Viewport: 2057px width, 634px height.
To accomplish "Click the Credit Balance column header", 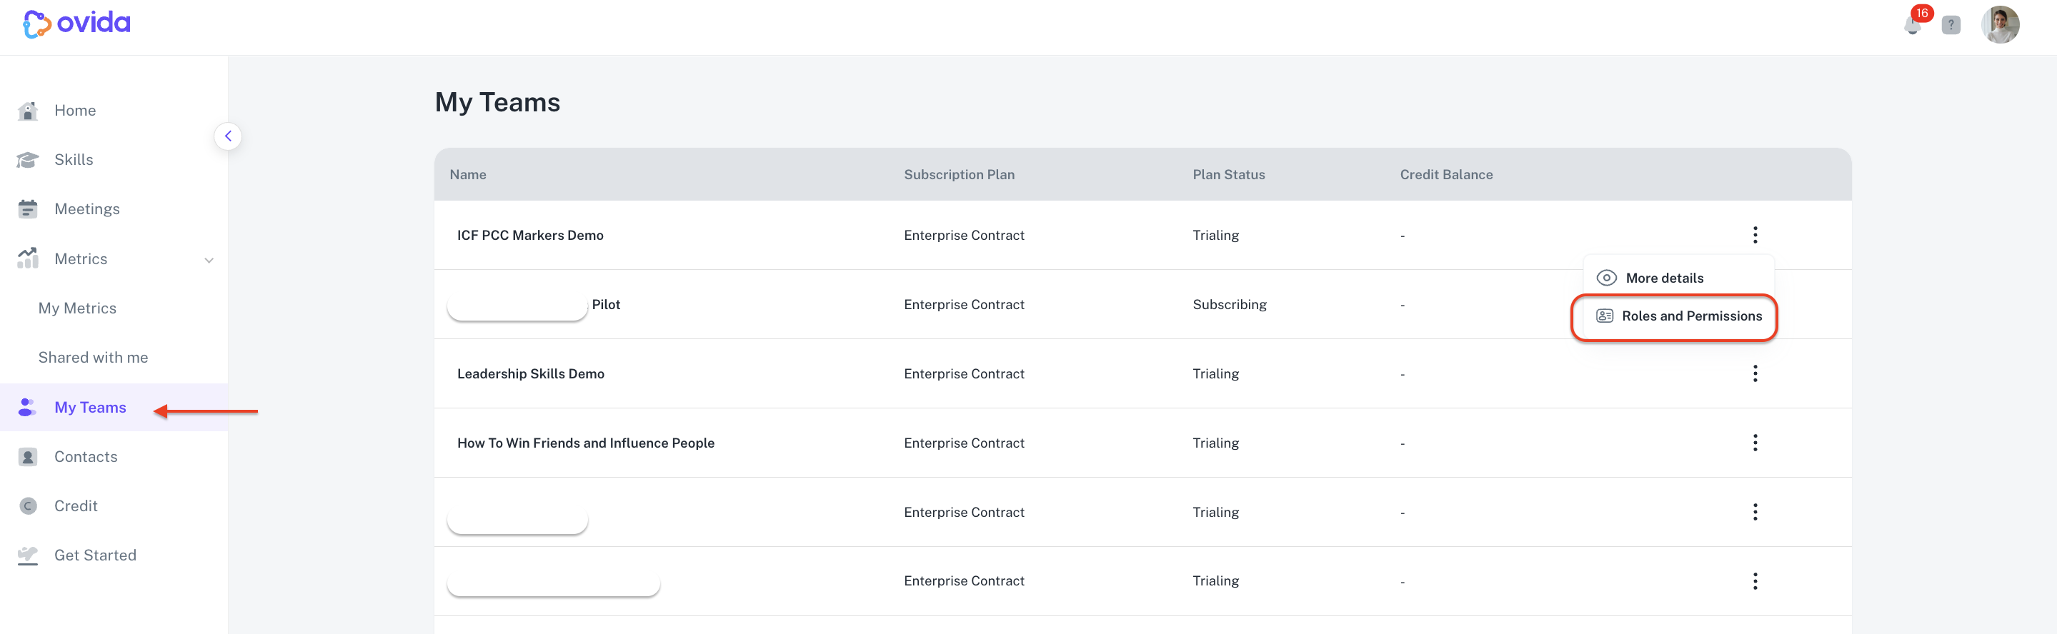I will [1446, 174].
